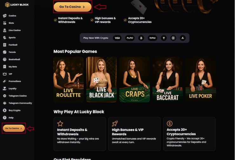This screenshot has height=160, width=235.
Task: Click the large Go To Casino button
Action: 72,7
